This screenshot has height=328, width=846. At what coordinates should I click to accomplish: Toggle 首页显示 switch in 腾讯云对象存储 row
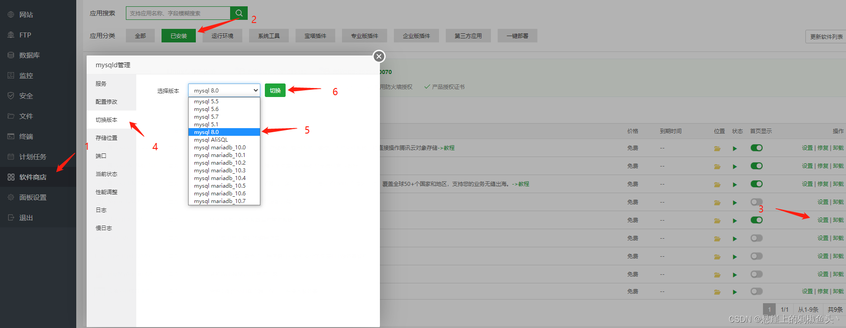[x=757, y=148]
